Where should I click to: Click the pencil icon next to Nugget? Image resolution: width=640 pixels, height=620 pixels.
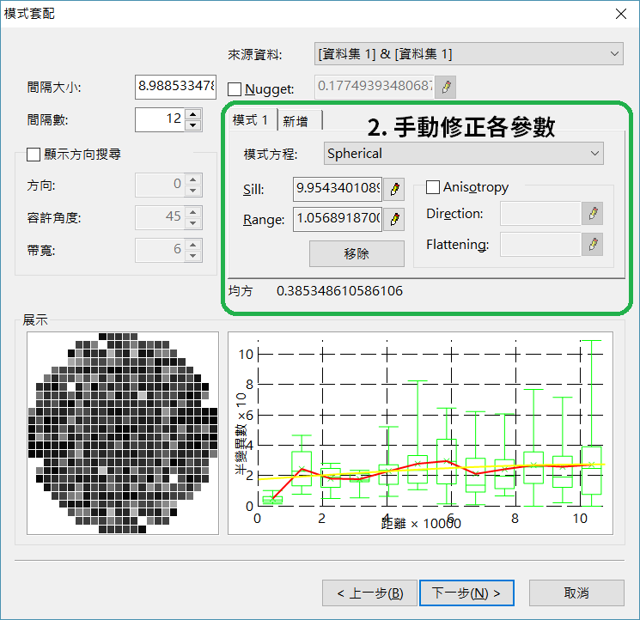tap(445, 87)
